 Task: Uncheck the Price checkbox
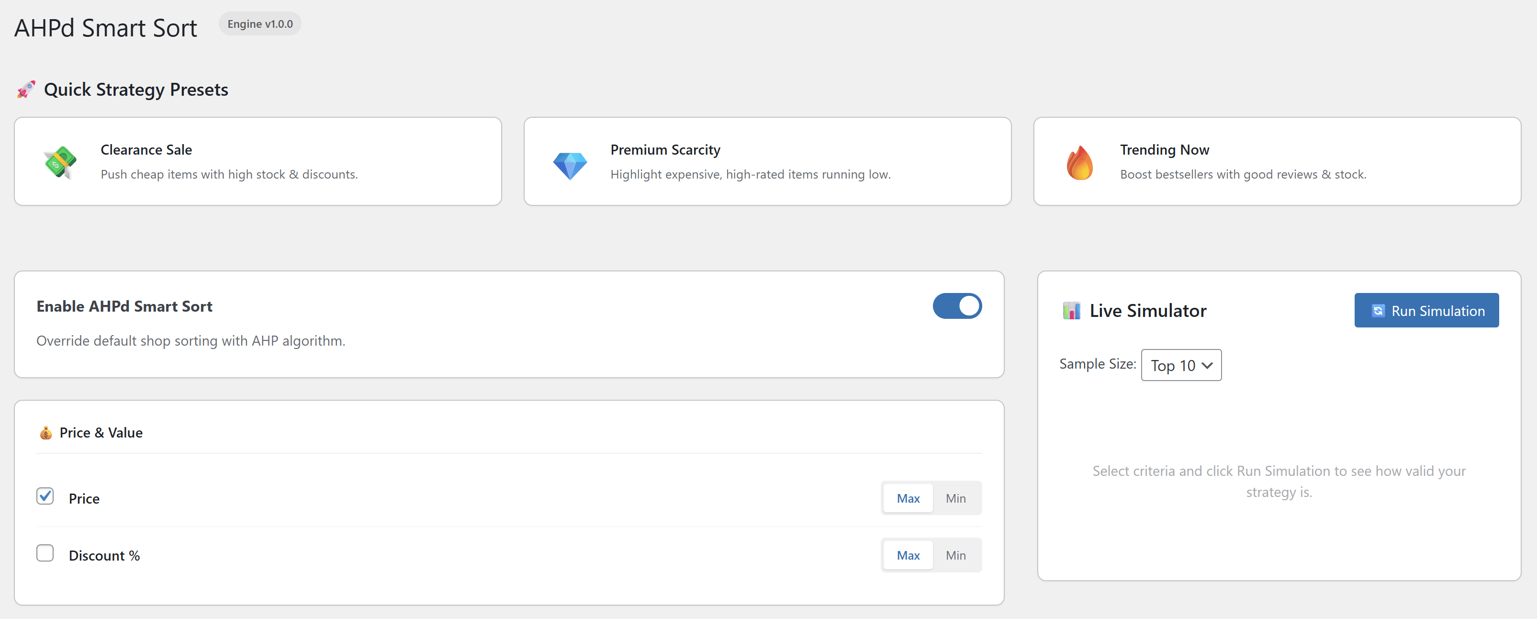click(45, 496)
